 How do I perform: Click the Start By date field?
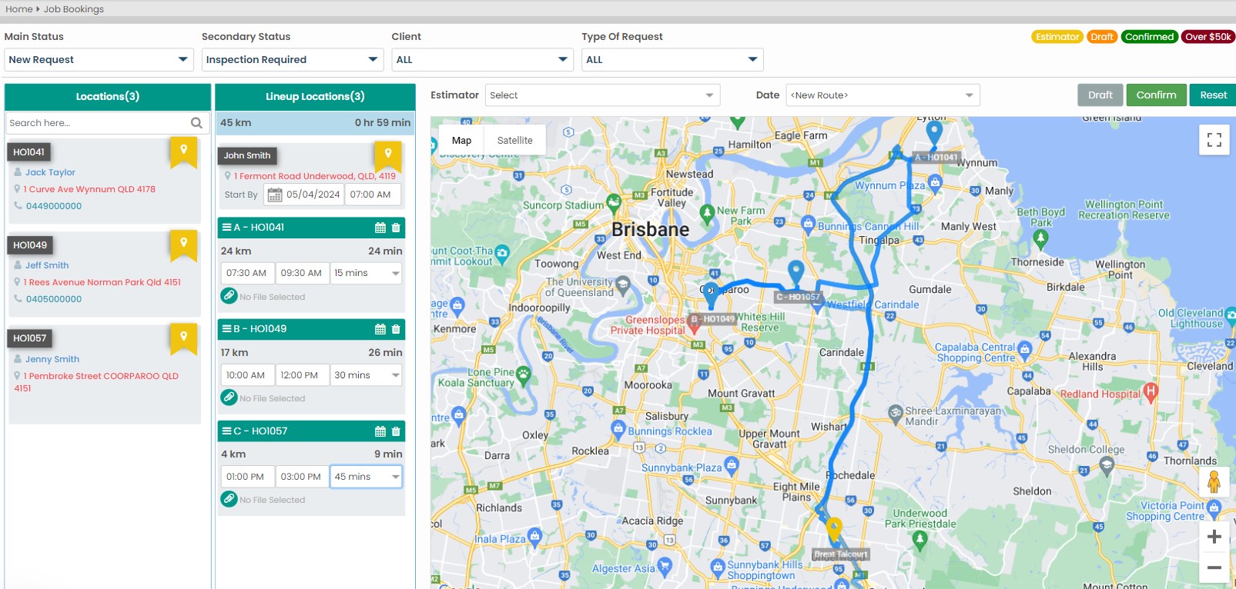coord(304,195)
